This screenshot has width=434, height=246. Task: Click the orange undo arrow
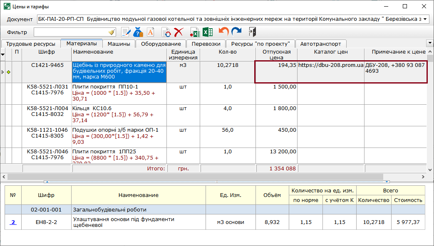coord(224,32)
